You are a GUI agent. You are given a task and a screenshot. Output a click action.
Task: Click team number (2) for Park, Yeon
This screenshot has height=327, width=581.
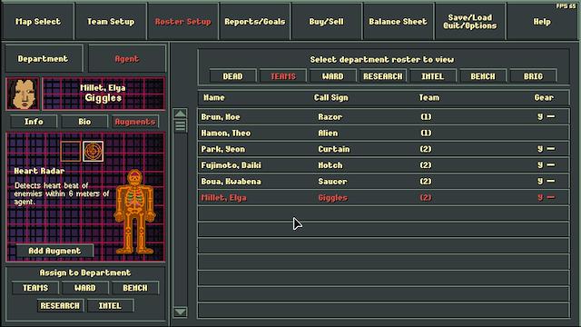click(x=426, y=149)
